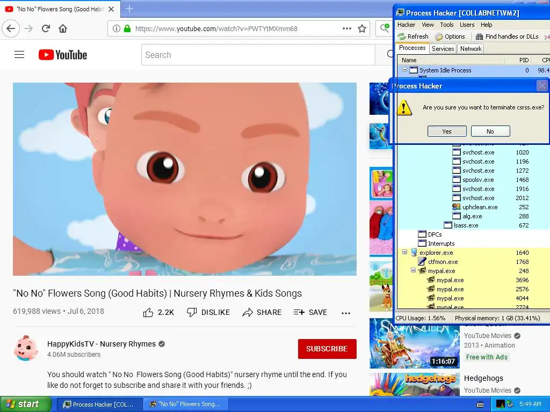Switch to the Services tab
This screenshot has height=412, width=550.
pos(443,49)
